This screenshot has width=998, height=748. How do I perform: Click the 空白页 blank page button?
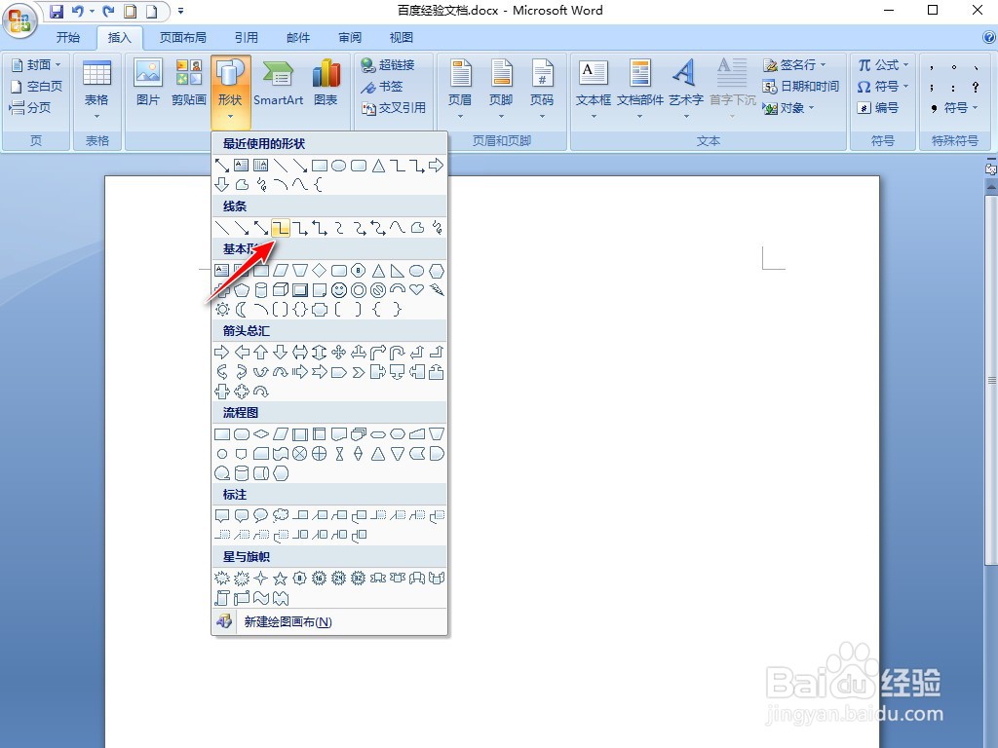(37, 86)
